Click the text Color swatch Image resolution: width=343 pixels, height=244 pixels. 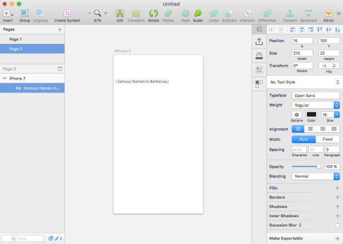tap(312, 115)
